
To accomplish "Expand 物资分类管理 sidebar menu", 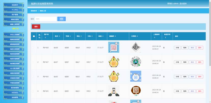I will pyautogui.click(x=14, y=49).
